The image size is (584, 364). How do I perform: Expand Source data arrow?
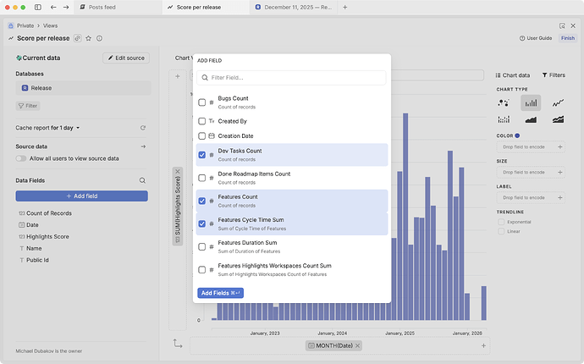coord(143,146)
